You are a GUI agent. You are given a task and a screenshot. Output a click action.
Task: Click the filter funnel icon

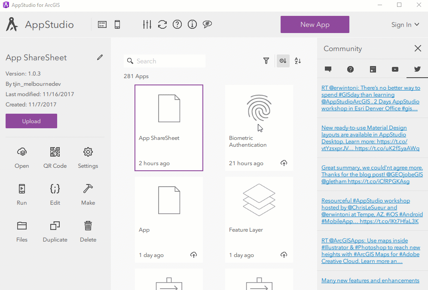click(266, 61)
